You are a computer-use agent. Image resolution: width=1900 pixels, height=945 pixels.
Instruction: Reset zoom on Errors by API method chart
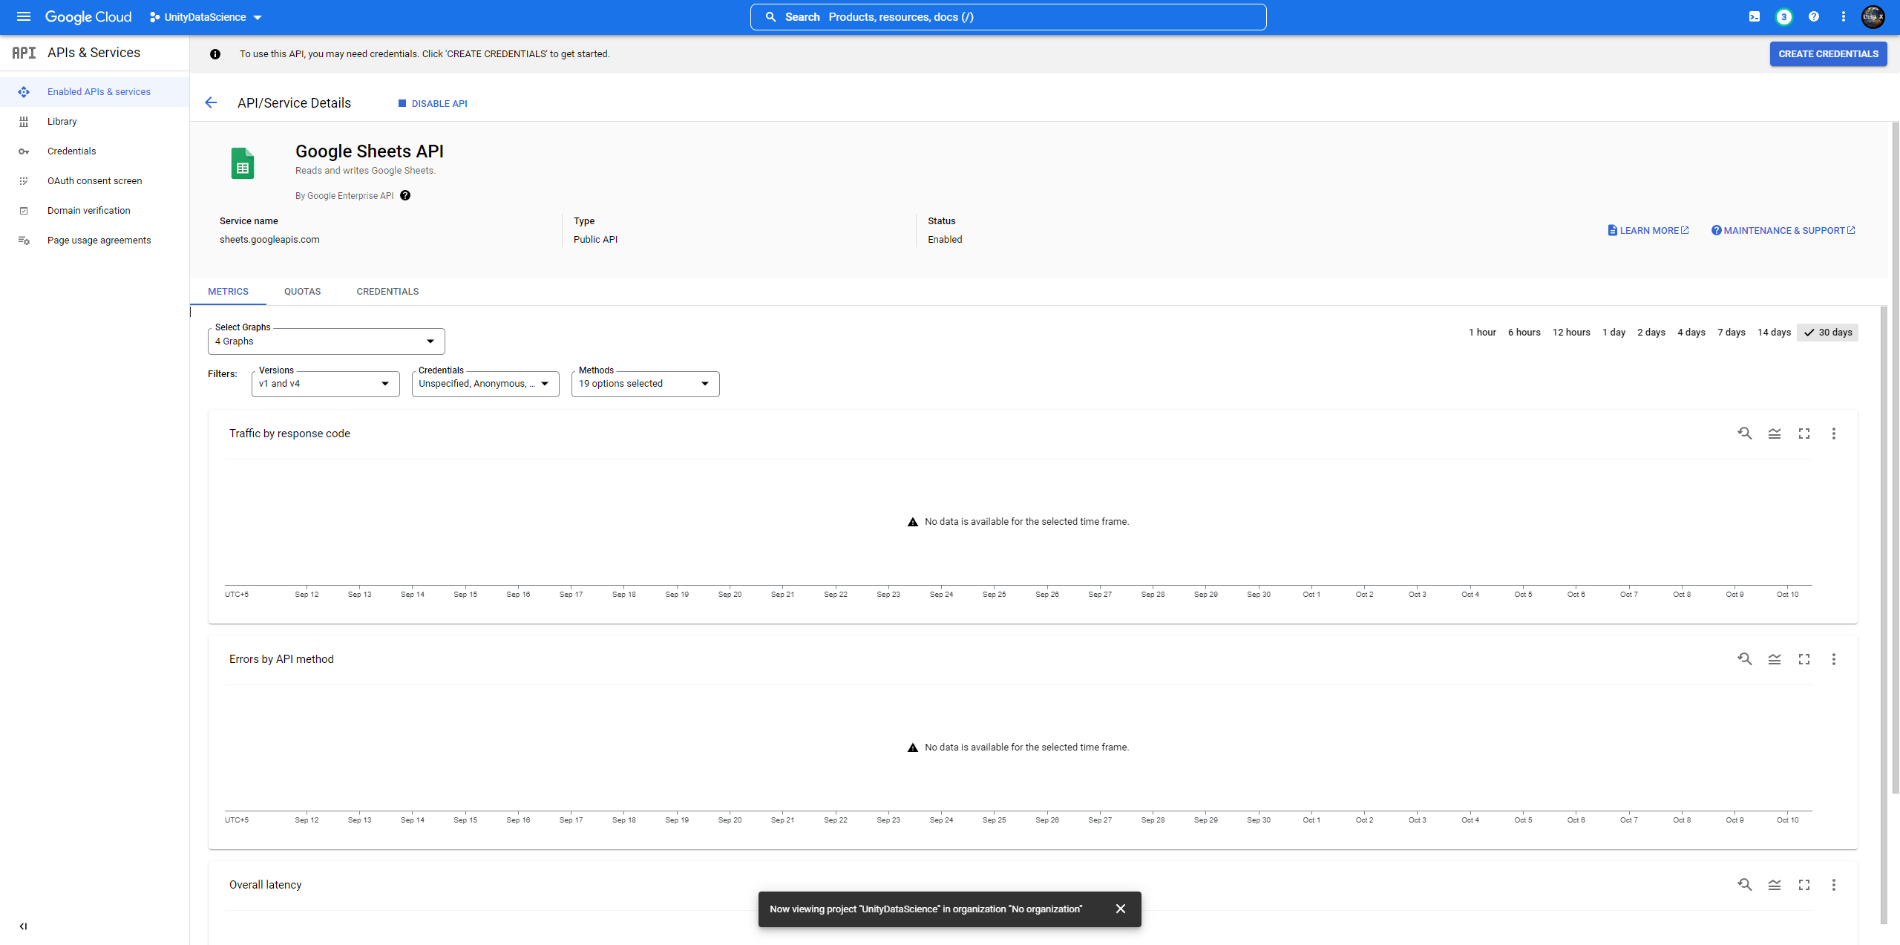pos(1745,659)
